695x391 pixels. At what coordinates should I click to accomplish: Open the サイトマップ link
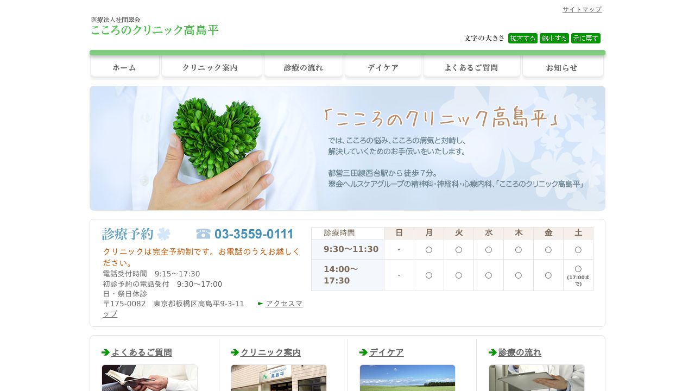click(582, 9)
